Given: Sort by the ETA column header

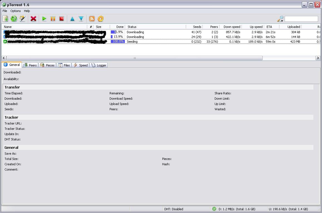Looking at the screenshot, I should pyautogui.click(x=272, y=27).
